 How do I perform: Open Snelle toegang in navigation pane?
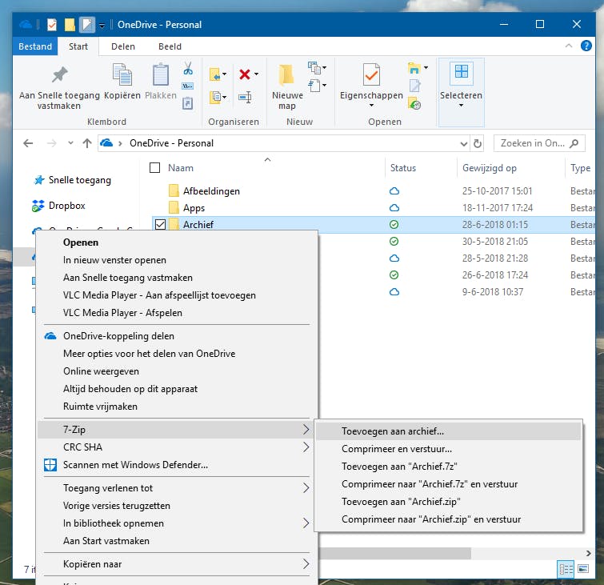point(80,180)
